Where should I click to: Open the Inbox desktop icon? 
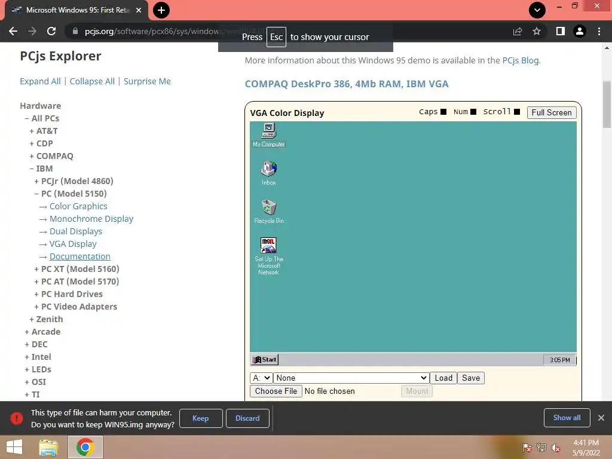click(268, 173)
